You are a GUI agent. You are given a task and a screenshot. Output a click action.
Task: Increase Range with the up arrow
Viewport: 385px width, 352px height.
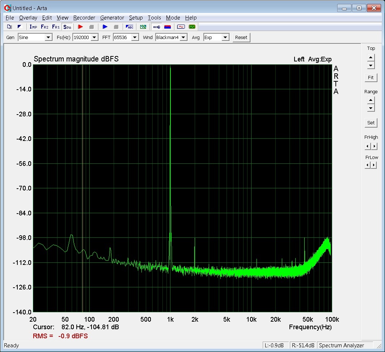[x=371, y=100]
